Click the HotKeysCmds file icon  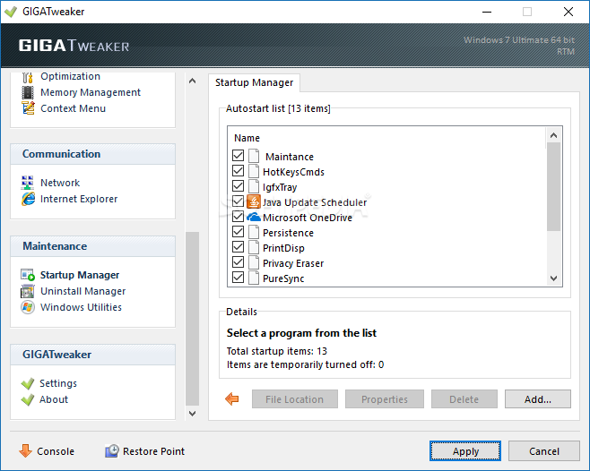(x=254, y=171)
